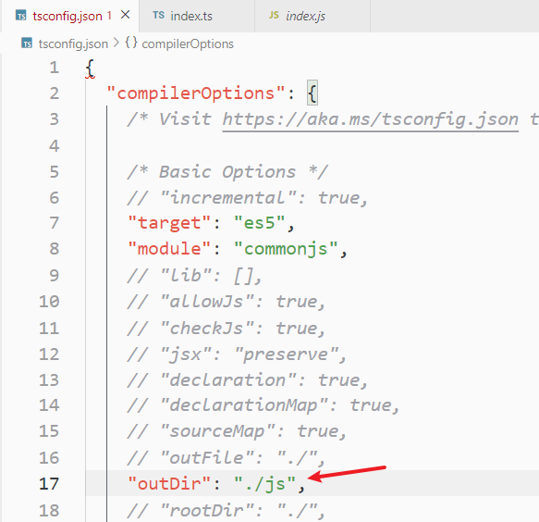Click the "./js" value on line 17

[x=264, y=484]
